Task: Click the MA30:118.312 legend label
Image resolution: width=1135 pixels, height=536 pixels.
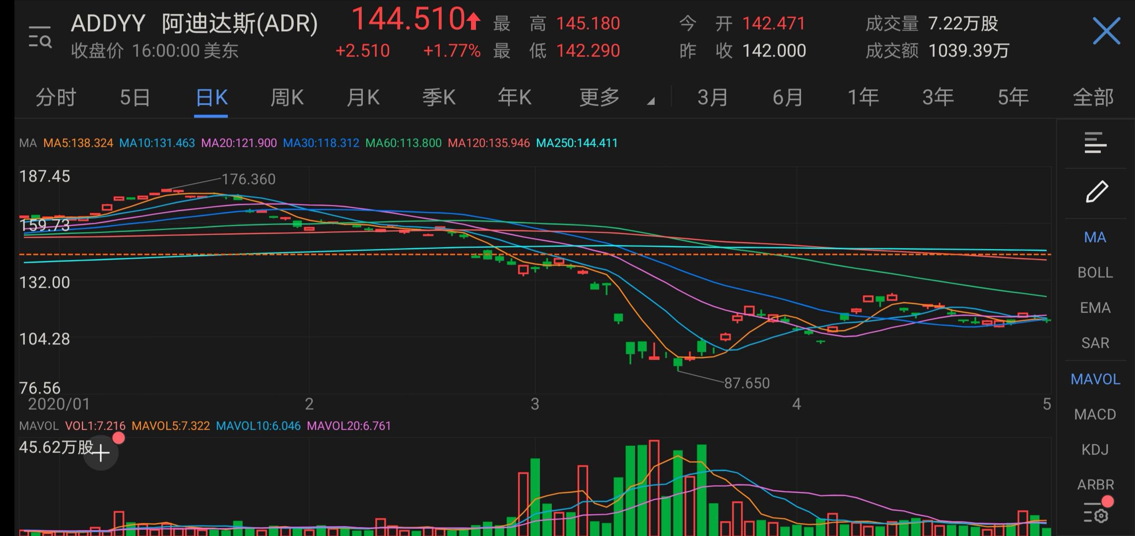Action: 321,143
